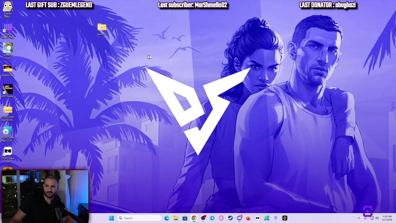Launch Opera GX from the taskbar
This screenshot has width=396, height=223.
(x=221, y=218)
